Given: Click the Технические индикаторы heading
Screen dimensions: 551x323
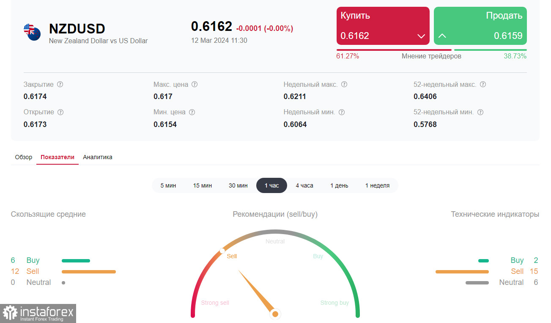Looking at the screenshot, I should click(x=495, y=214).
